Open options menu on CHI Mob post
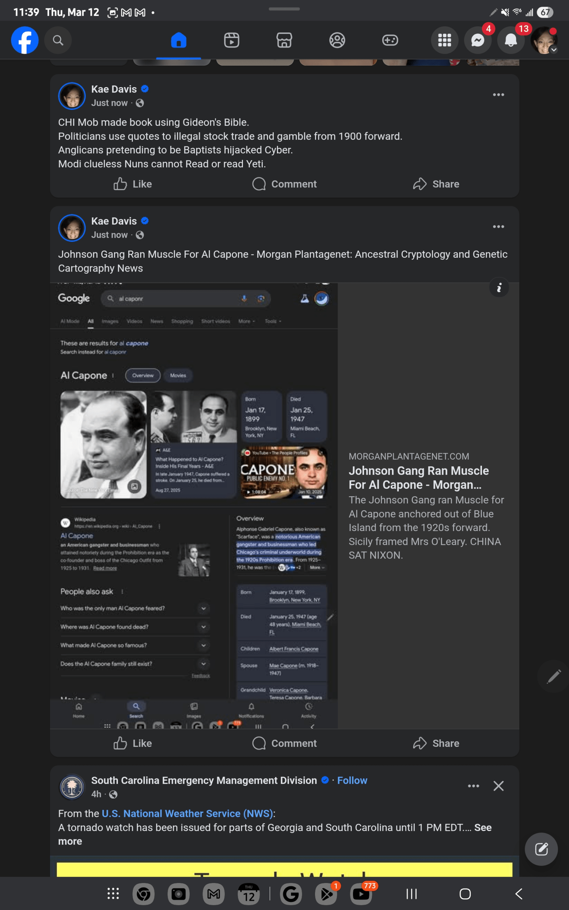The height and width of the screenshot is (910, 569). click(498, 95)
